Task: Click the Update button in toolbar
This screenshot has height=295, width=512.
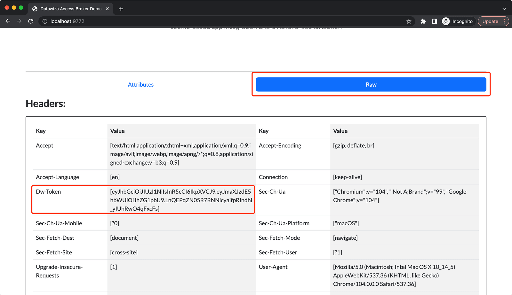Action: 490,21
